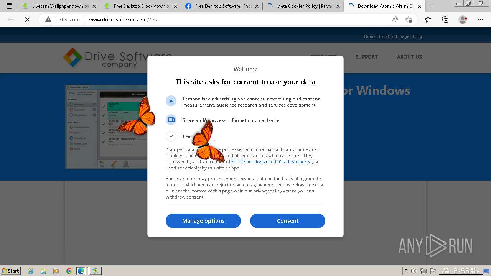The width and height of the screenshot is (491, 276).
Task: Open the Facebook page link
Action: (x=394, y=36)
